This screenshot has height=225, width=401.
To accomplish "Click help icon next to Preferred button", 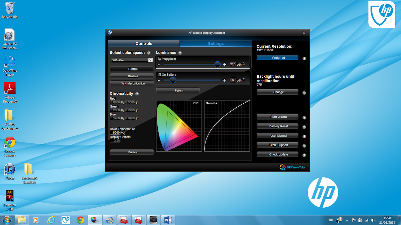I will point(304,58).
